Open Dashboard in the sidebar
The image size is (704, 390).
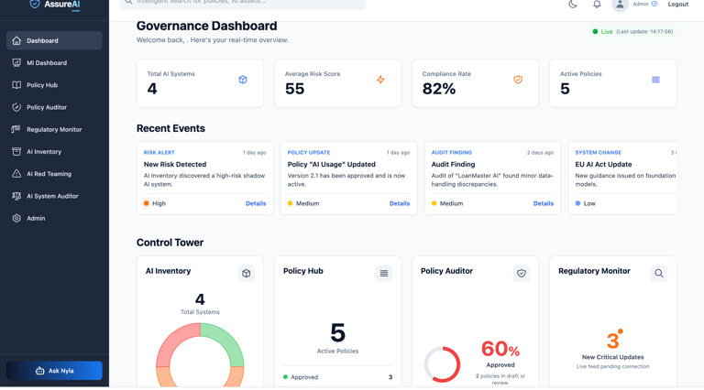(x=54, y=40)
